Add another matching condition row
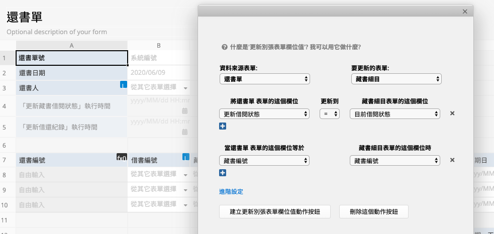 [x=223, y=173]
